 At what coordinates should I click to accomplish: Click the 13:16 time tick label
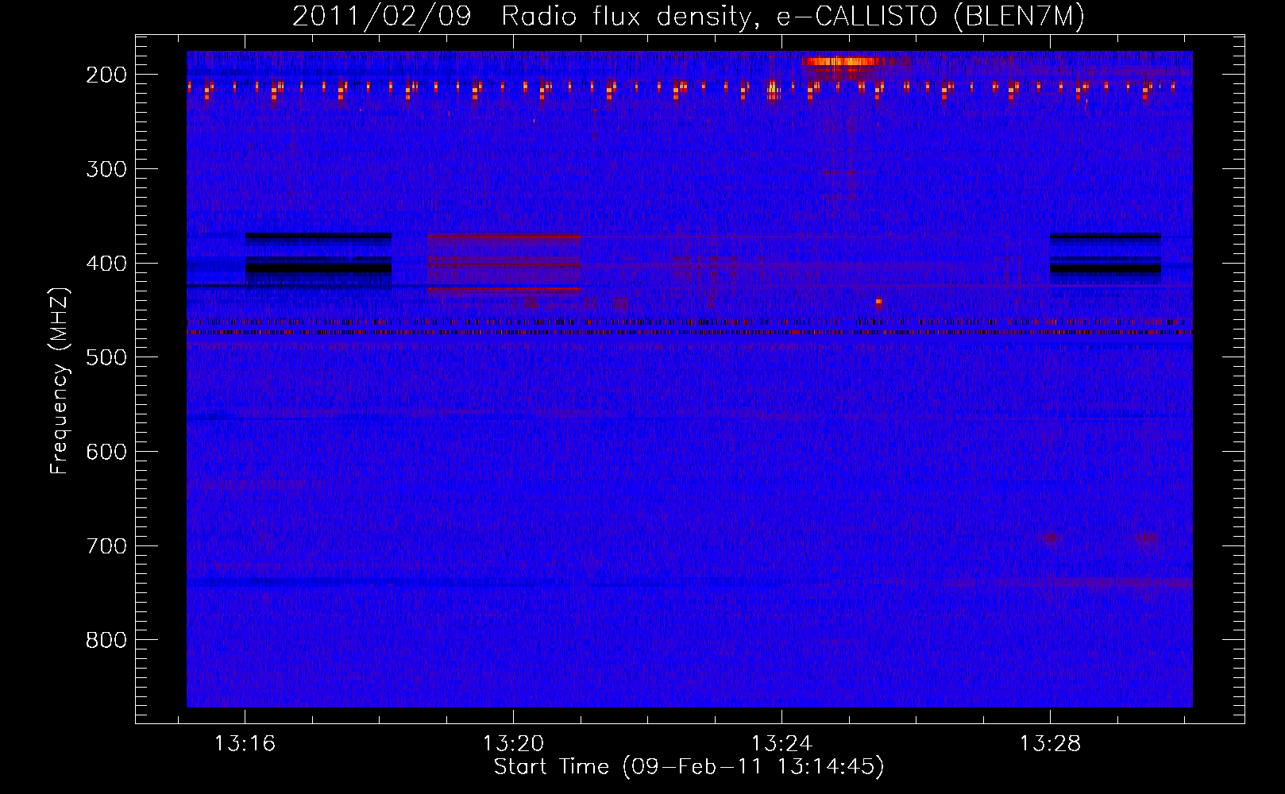[245, 744]
